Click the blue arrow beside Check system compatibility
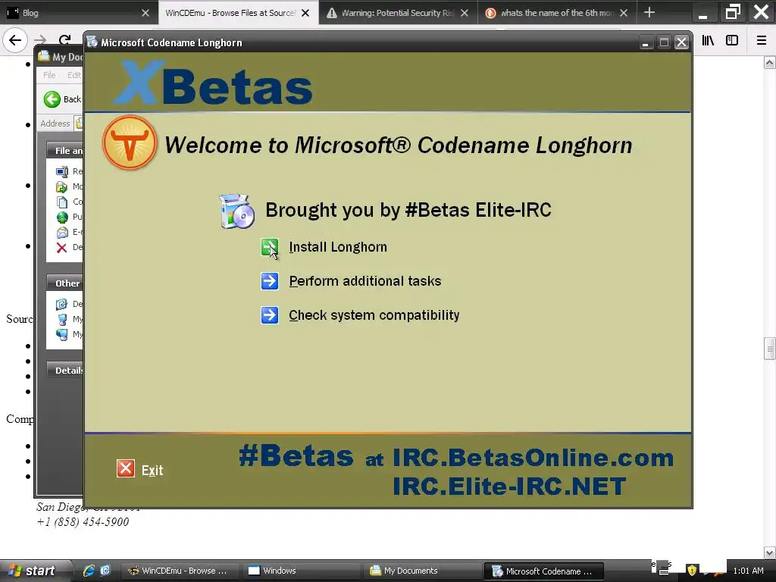This screenshot has width=776, height=582. 270,315
